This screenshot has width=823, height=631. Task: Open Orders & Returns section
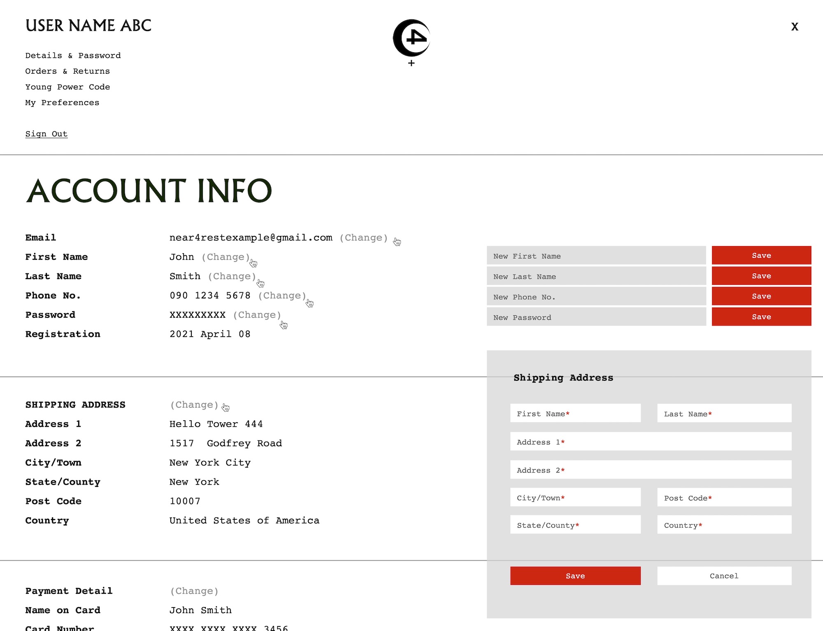[67, 71]
